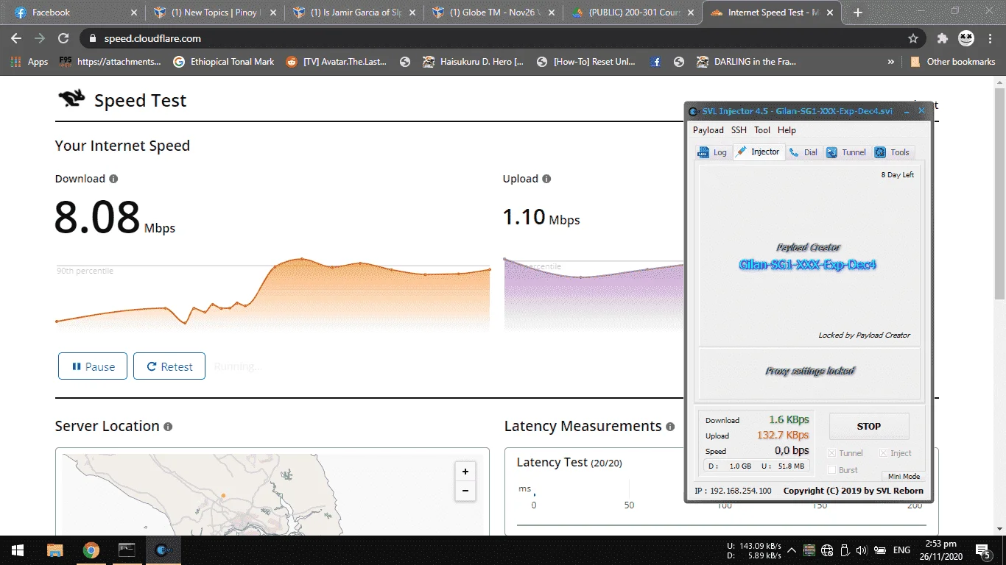Toggle the Burst checkbox in SVL Injector
The image size is (1006, 565).
click(832, 470)
